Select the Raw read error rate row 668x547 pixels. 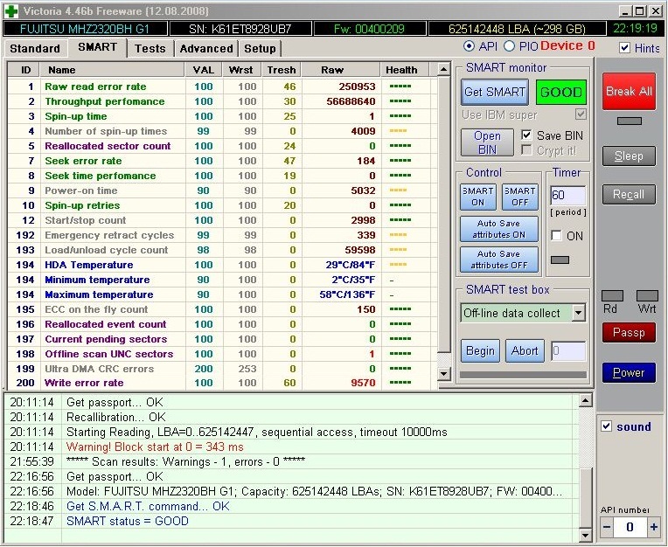click(x=221, y=87)
